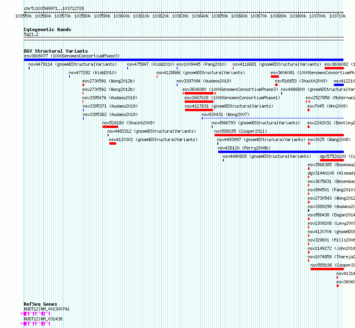
Task: Select the nsv475847 (Kidd2010) label
Action: click(151, 64)
